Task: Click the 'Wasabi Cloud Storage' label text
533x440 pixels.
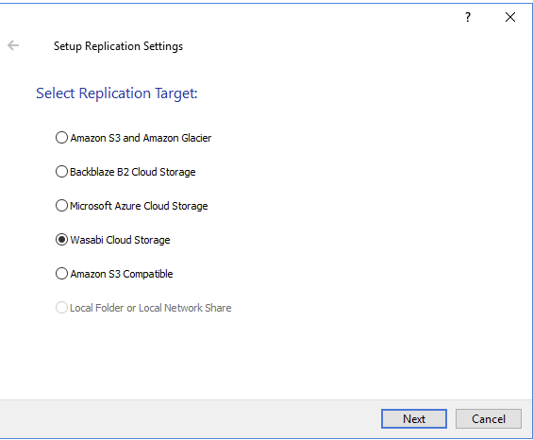Action: point(120,240)
